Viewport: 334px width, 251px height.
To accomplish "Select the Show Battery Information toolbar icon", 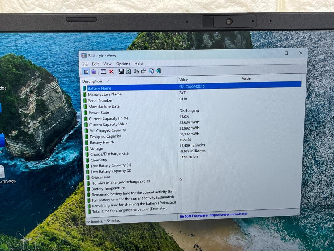I will pos(86,72).
